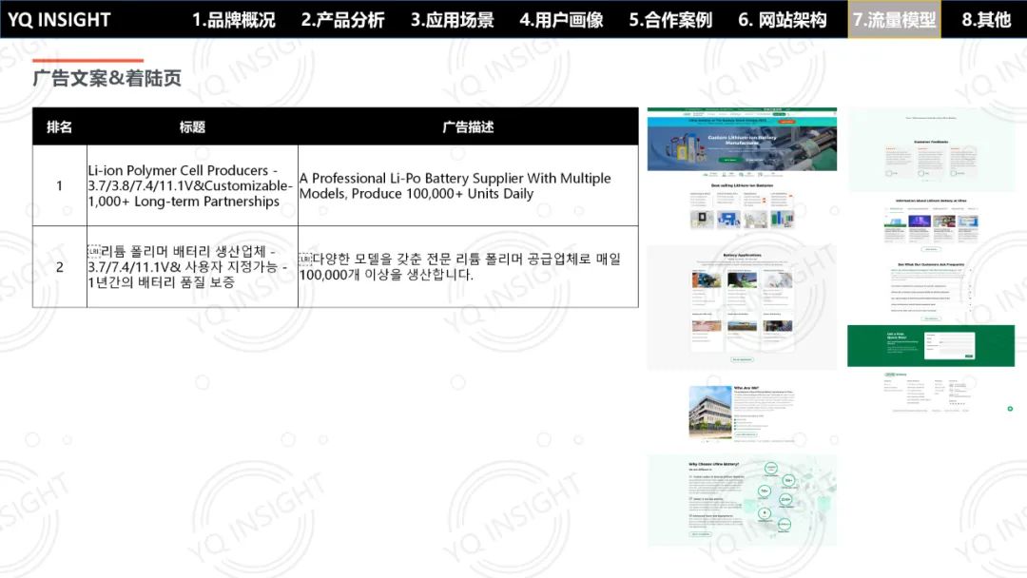
Task: Select the 广告文案&着陆页 heading
Action: click(107, 78)
